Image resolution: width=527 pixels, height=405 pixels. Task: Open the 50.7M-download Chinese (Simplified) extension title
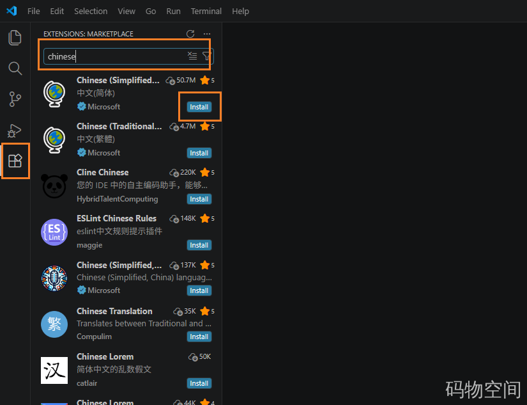click(x=118, y=80)
